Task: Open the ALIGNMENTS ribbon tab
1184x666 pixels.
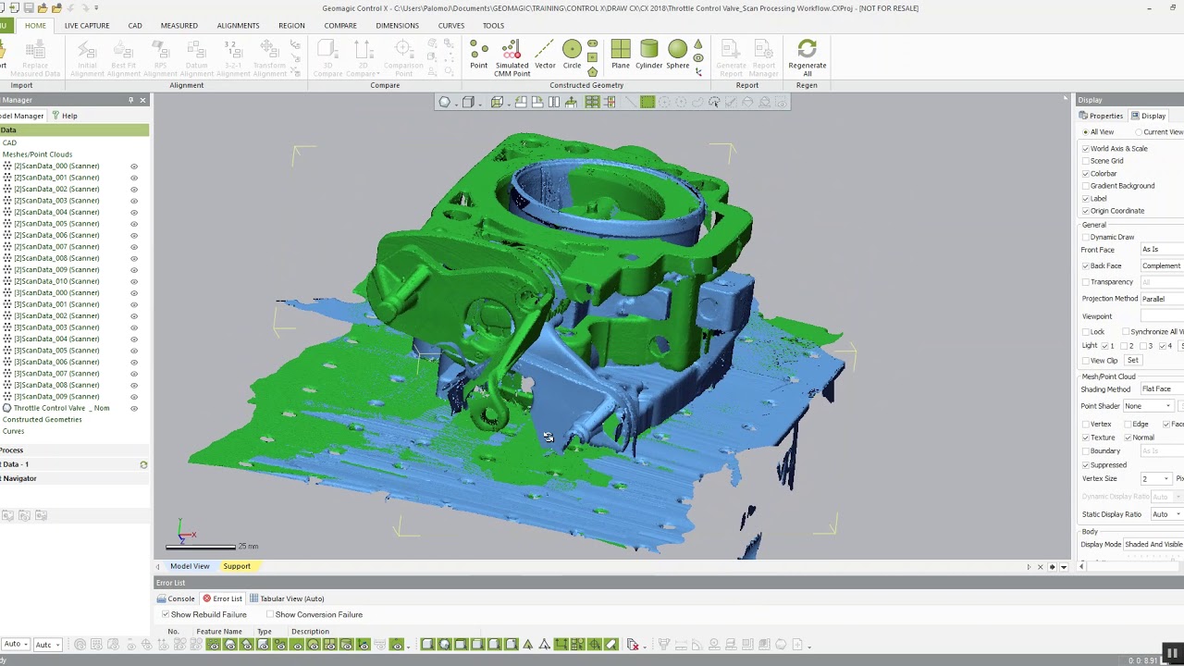Action: point(238,25)
